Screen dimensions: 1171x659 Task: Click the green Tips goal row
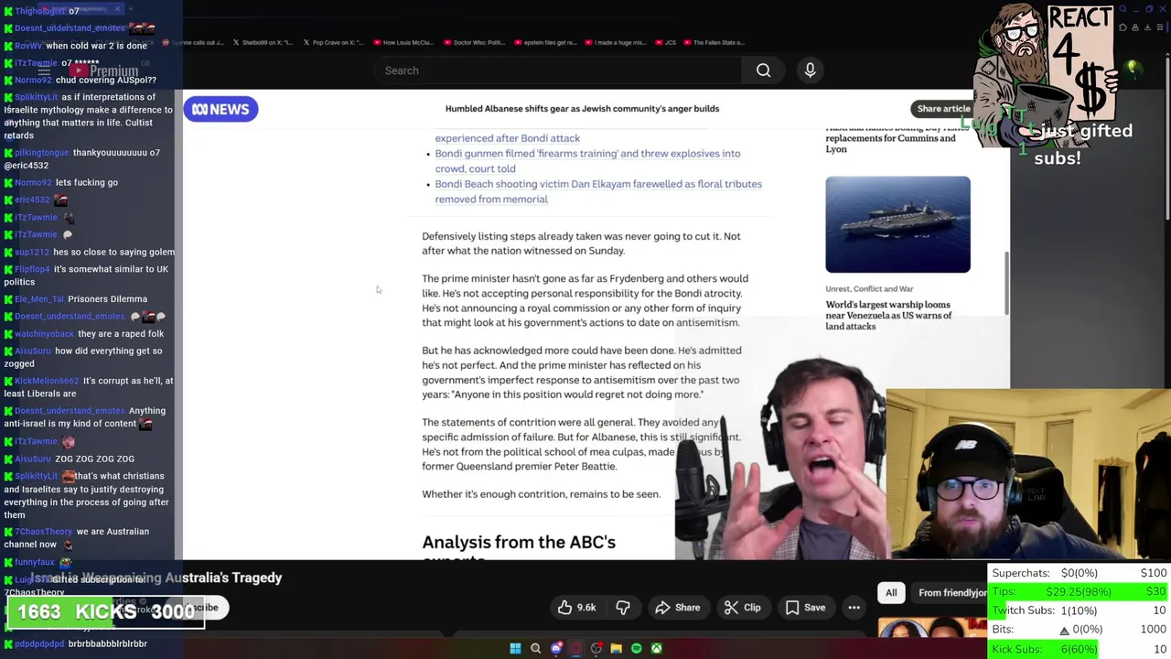(1079, 592)
